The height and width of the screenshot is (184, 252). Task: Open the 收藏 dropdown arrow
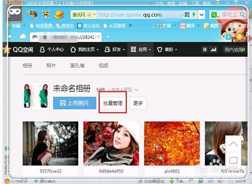coord(24,26)
